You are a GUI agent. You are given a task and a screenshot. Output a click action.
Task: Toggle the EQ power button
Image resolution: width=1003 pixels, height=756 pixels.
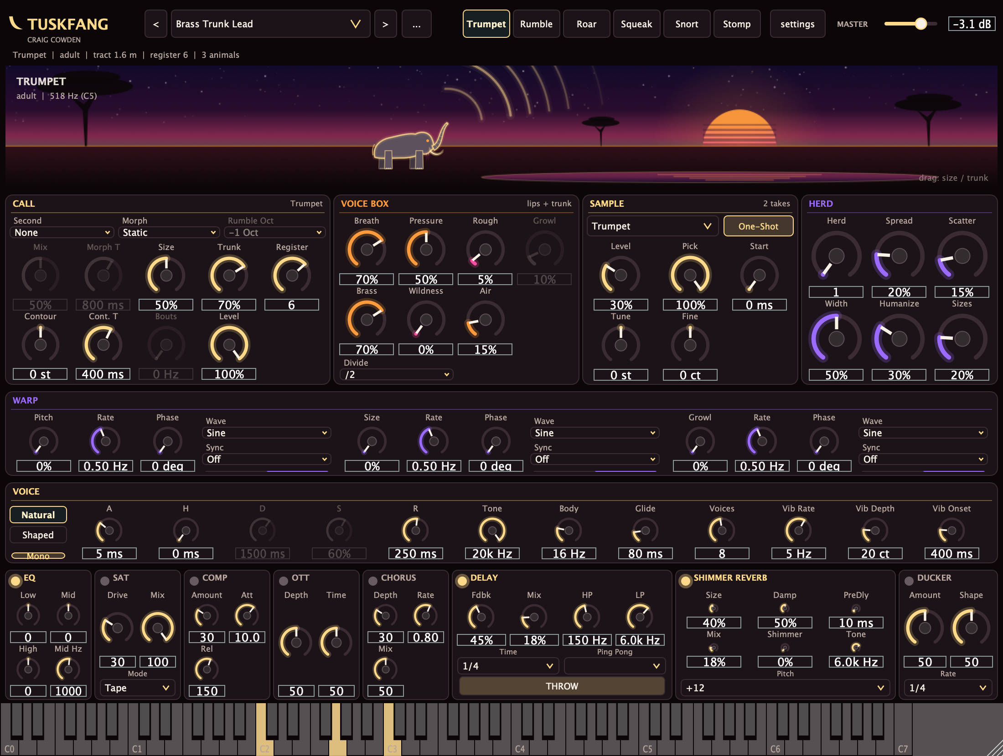(x=16, y=581)
